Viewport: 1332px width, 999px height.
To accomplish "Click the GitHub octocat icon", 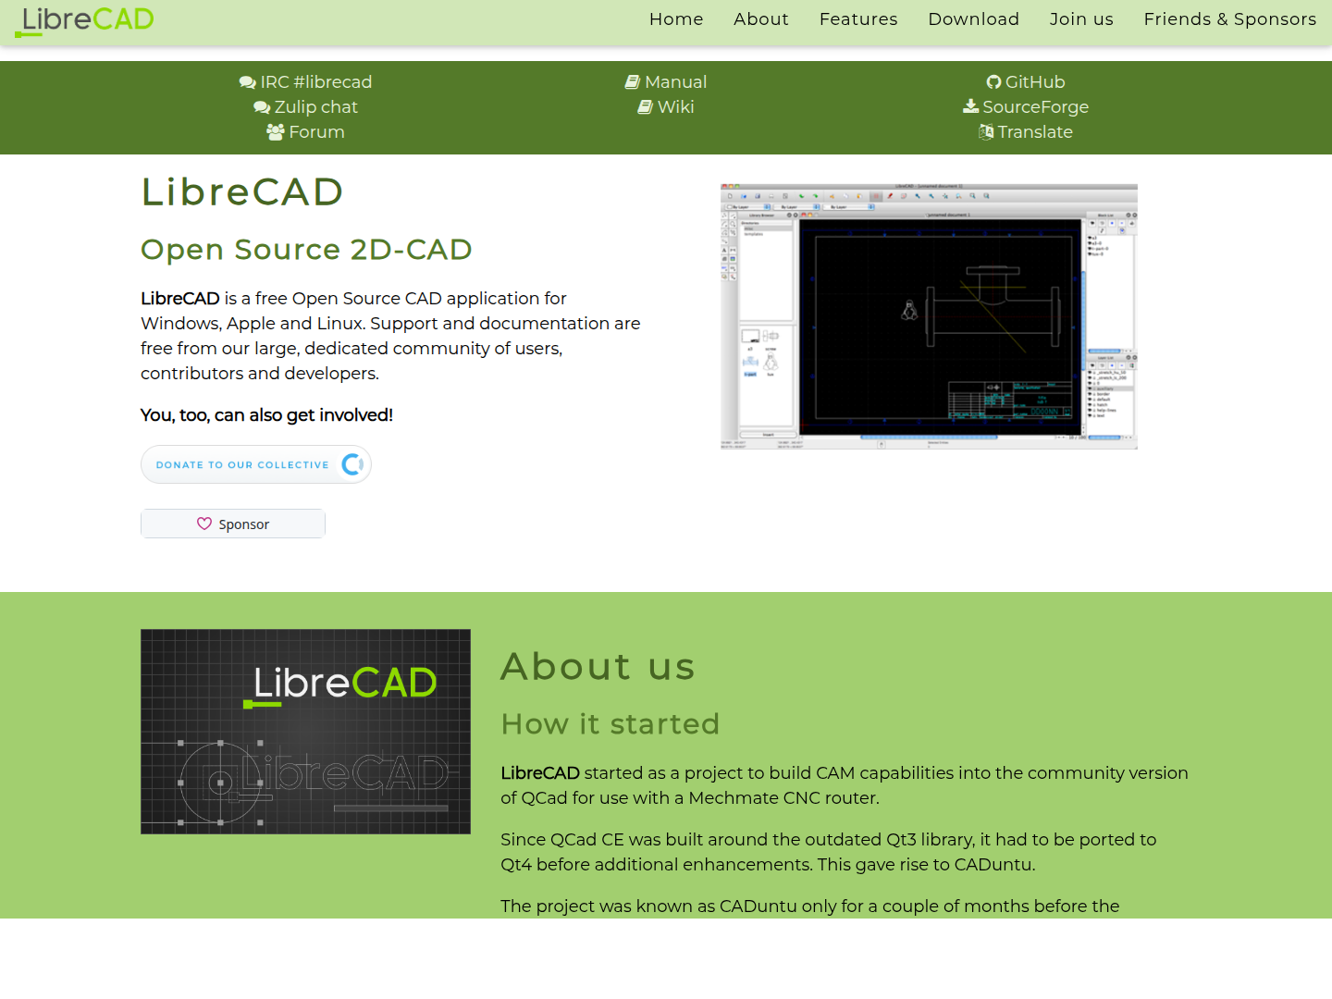I will [x=994, y=82].
